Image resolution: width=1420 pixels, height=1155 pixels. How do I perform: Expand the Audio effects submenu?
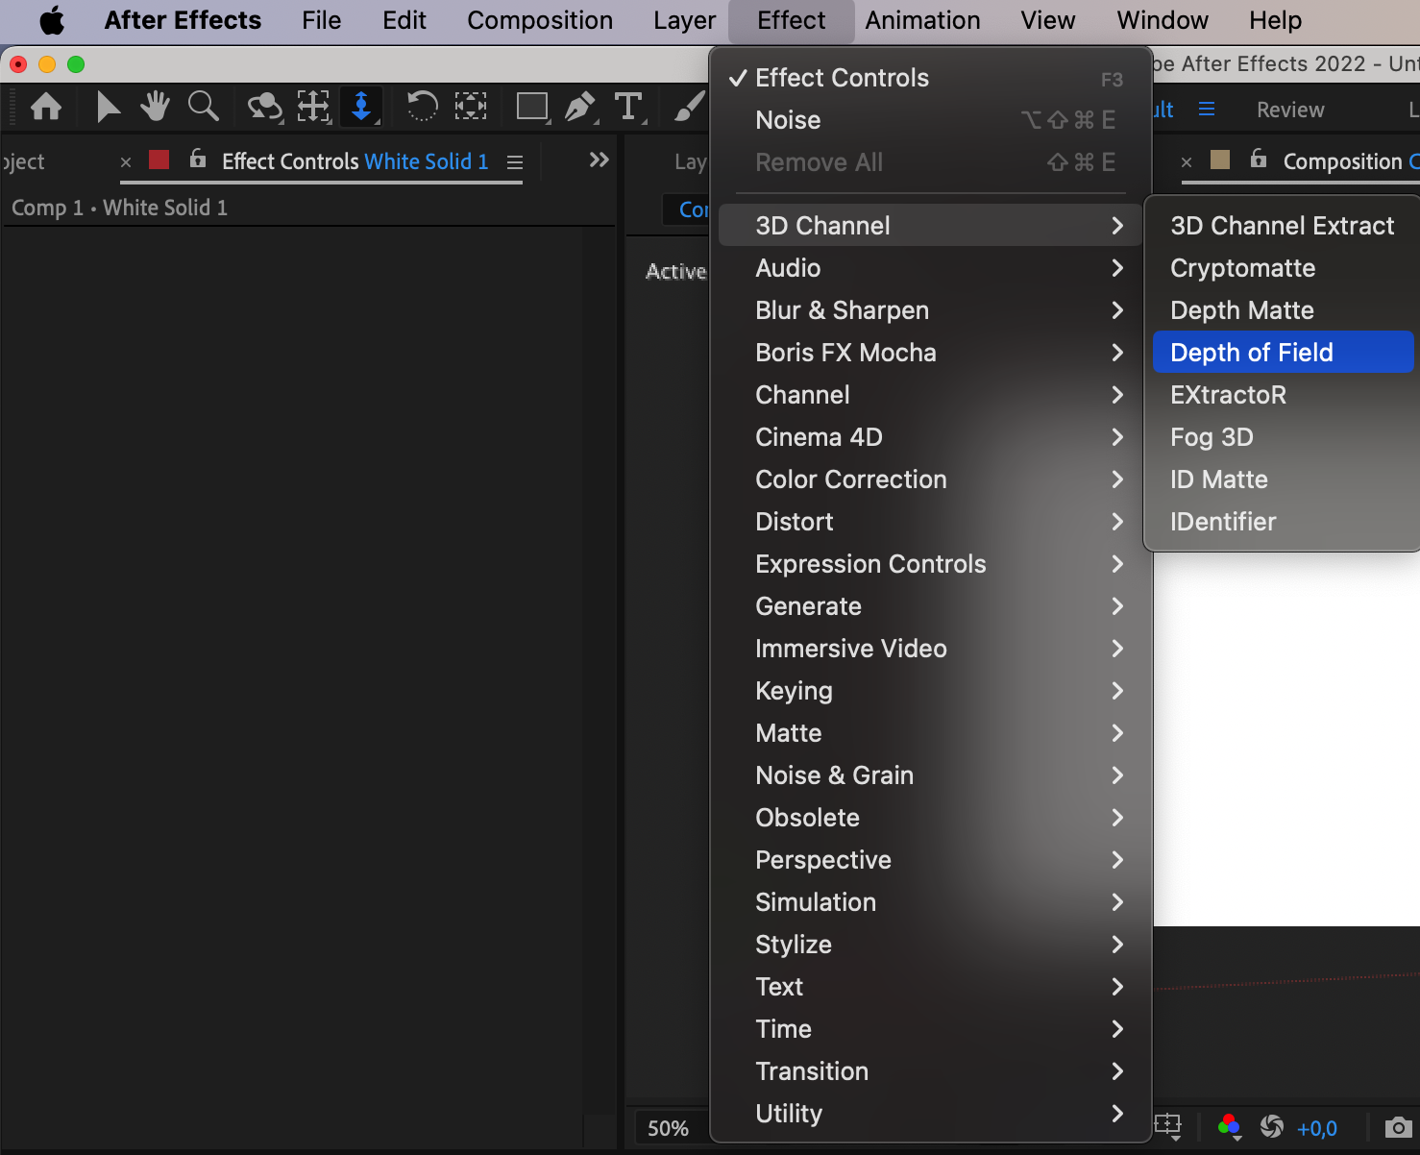pyautogui.click(x=930, y=268)
